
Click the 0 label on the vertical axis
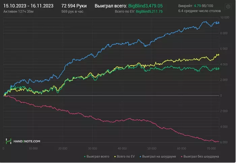(x=221, y=96)
